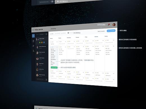The height and width of the screenshot is (109, 146).
Task: Open the clipboard icon in left sidebar
Action: 33,41
